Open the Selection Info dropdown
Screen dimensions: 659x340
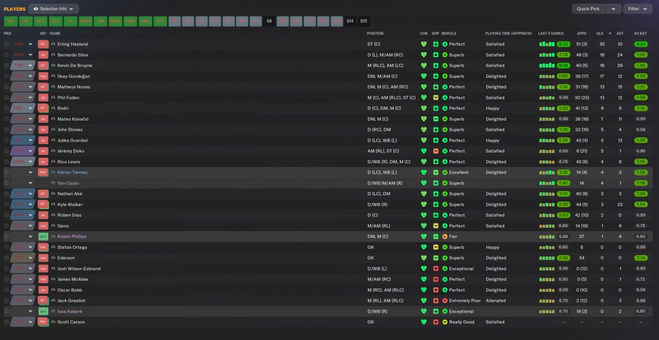pos(54,9)
